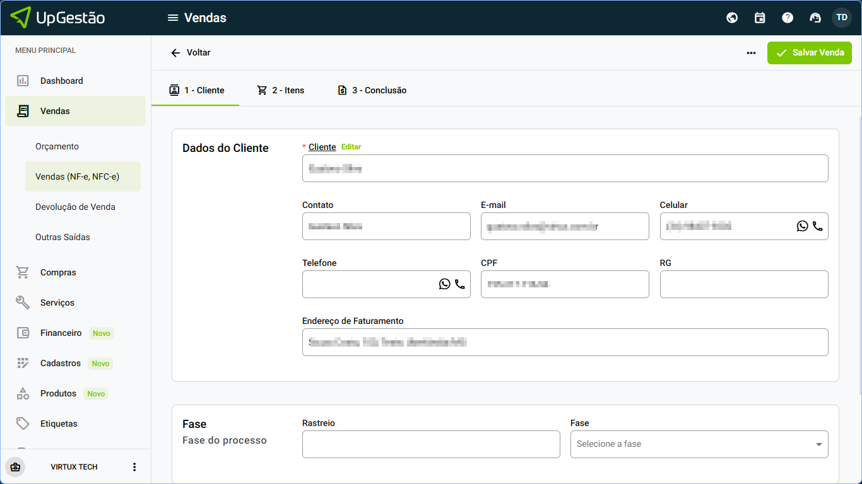862x484 pixels.
Task: Open Devolução de Venda submenu item
Action: point(75,207)
